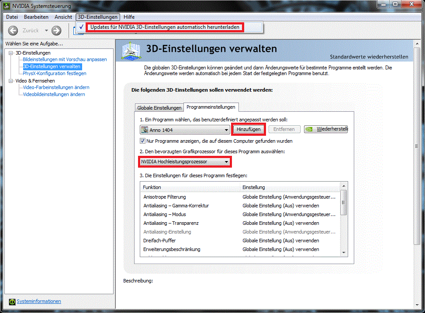Click the setting value for Dreifach-Puffer
The image size is (425, 313).
pos(280,241)
